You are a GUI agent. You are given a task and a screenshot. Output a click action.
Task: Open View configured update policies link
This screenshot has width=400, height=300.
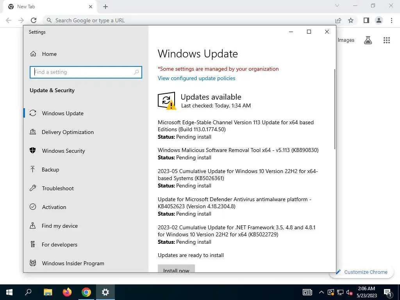point(196,78)
